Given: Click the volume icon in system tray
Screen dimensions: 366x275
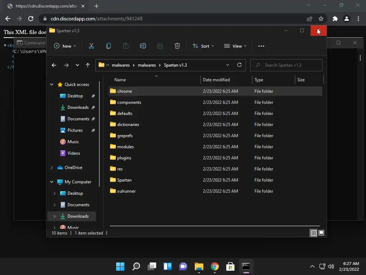Looking at the screenshot, I should (x=331, y=266).
